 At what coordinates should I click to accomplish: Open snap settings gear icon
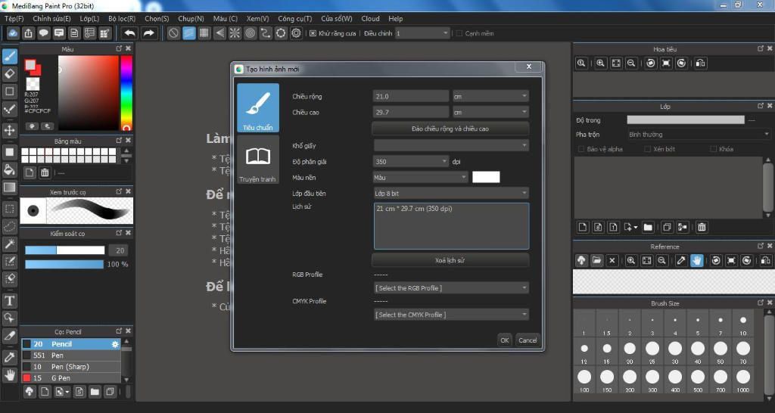pos(296,33)
